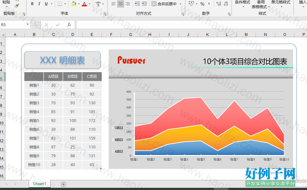This screenshot has width=307, height=190.
Task: Open the borders dropdown arrow
Action: (65, 4)
